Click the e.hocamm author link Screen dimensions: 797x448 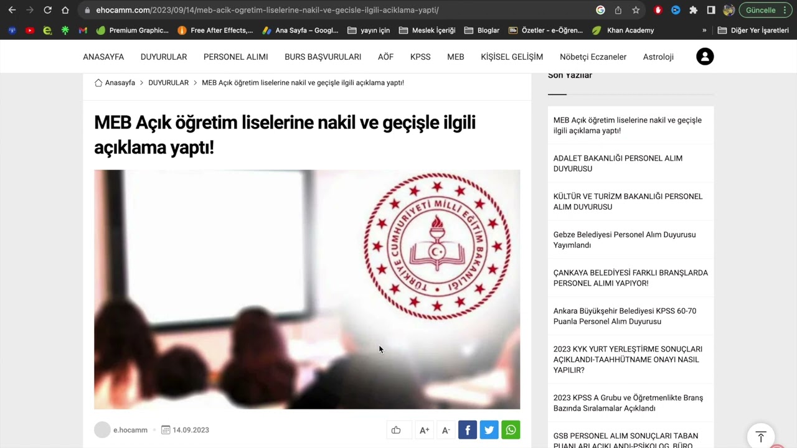(x=130, y=430)
